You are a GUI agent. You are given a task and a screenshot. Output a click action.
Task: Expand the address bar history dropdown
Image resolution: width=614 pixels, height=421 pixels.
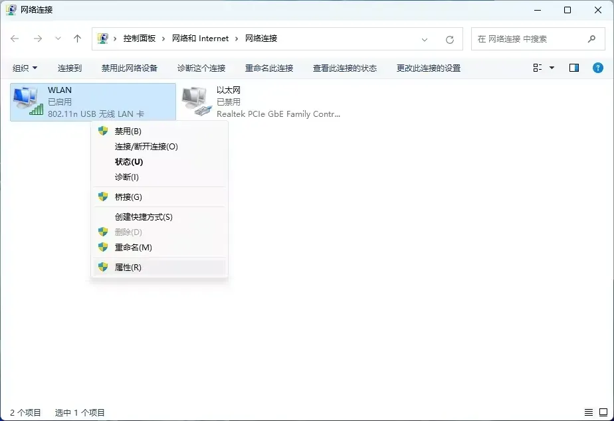(x=425, y=40)
